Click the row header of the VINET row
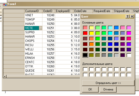This screenshot has height=96, width=139. point(14,15)
